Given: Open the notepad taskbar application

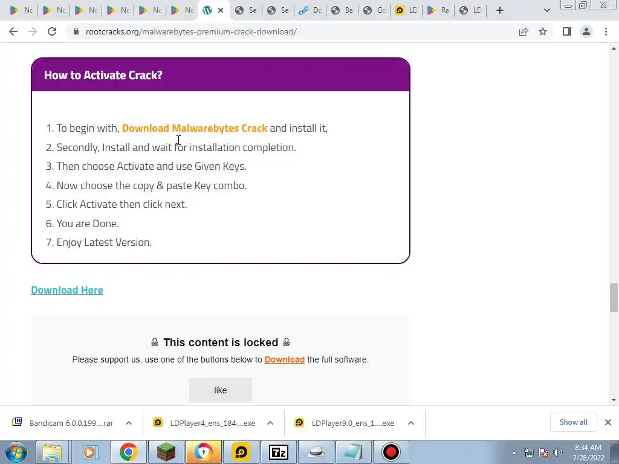Looking at the screenshot, I should [x=354, y=452].
